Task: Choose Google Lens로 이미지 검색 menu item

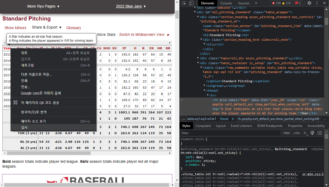Action: (x=53, y=93)
